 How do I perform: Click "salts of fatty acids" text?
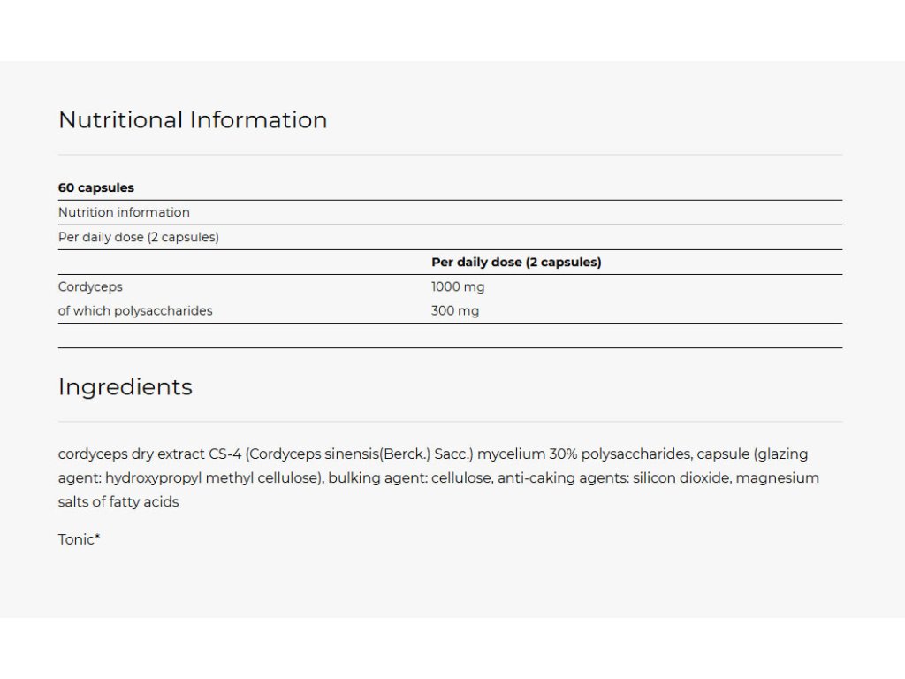(x=118, y=502)
